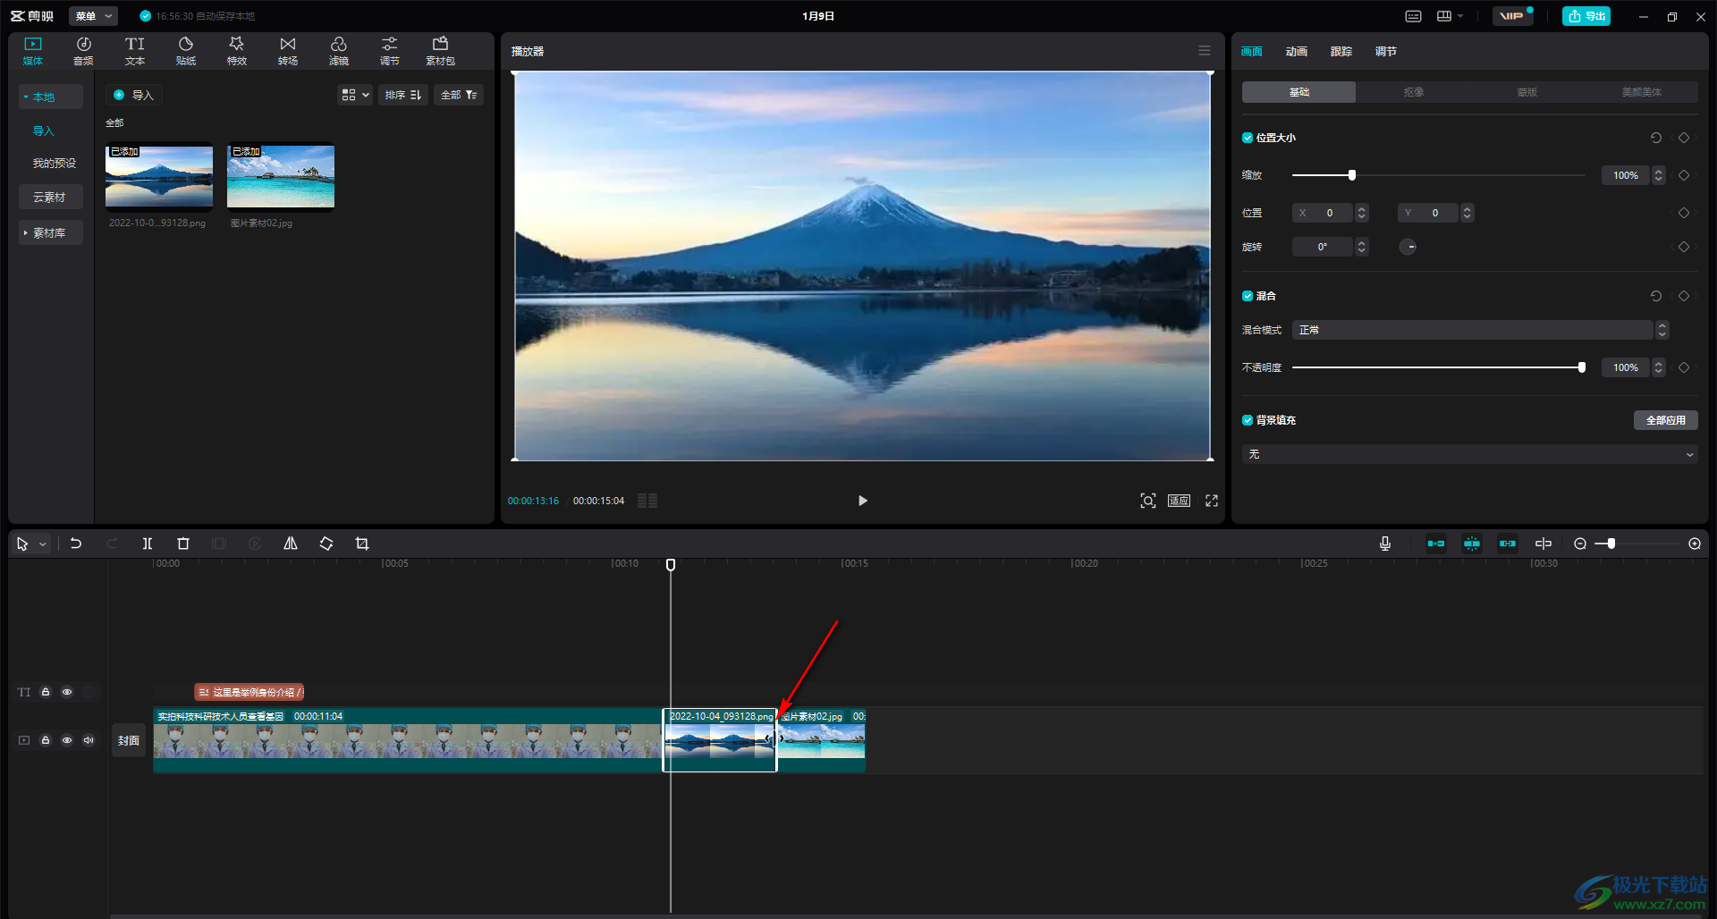Image resolution: width=1717 pixels, height=919 pixels.
Task: Play the preview video
Action: (862, 501)
